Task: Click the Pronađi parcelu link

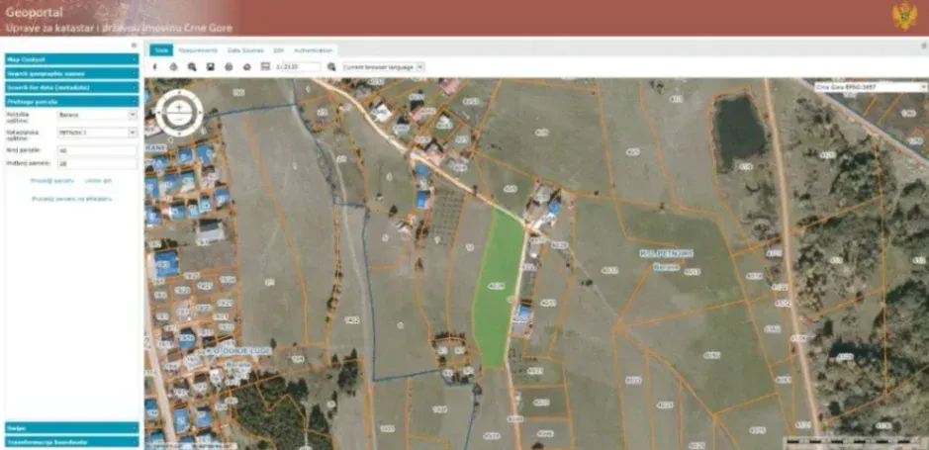Action: [52, 181]
